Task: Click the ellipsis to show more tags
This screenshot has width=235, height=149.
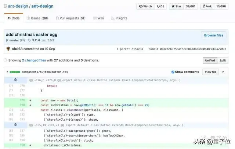Action: [x=44, y=40]
